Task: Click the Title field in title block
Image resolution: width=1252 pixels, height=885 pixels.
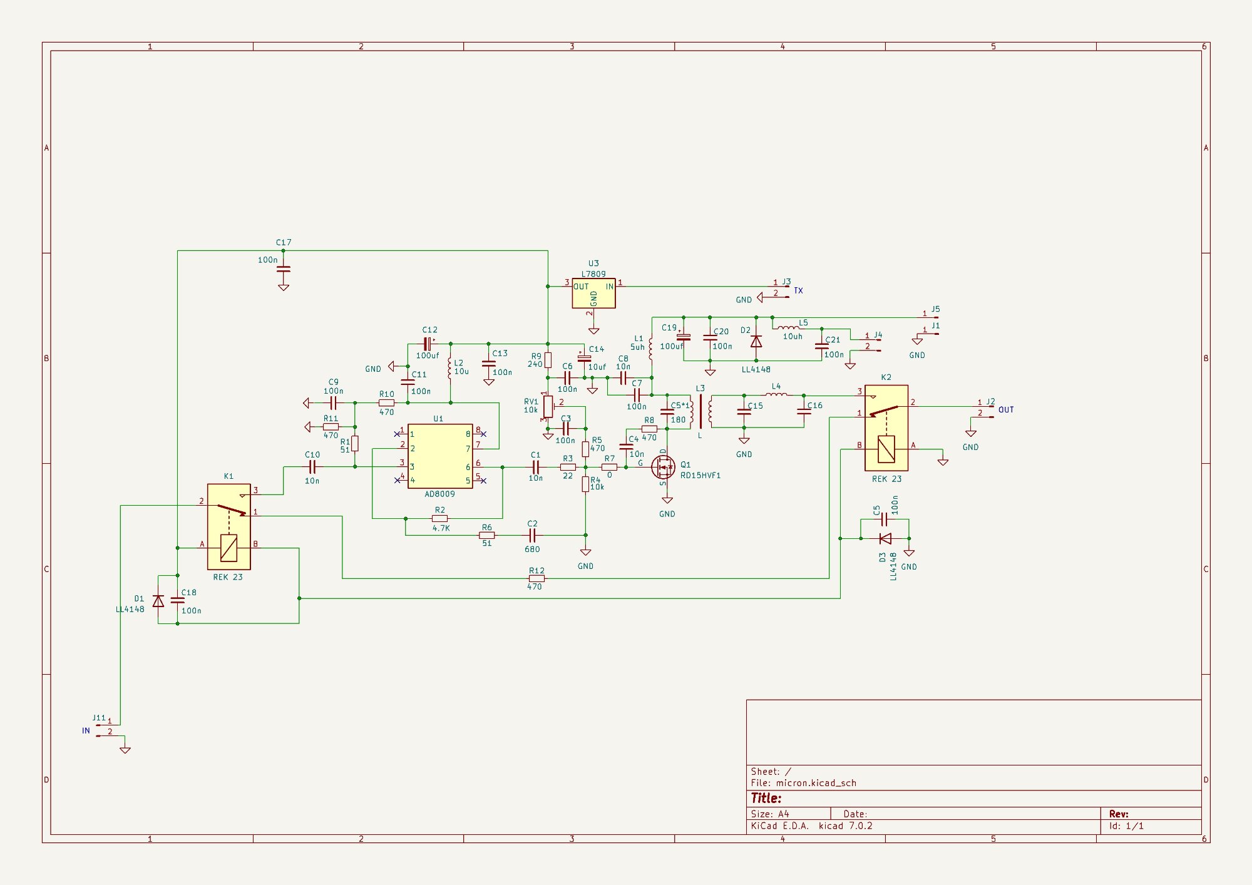Action: pyautogui.click(x=767, y=798)
